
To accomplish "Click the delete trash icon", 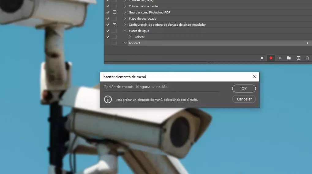I will click(x=307, y=58).
